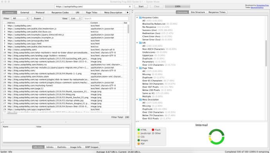Image resolution: width=270 pixels, height=153 pixels.
Task: Click the Internal donut chart
Action: tap(217, 137)
